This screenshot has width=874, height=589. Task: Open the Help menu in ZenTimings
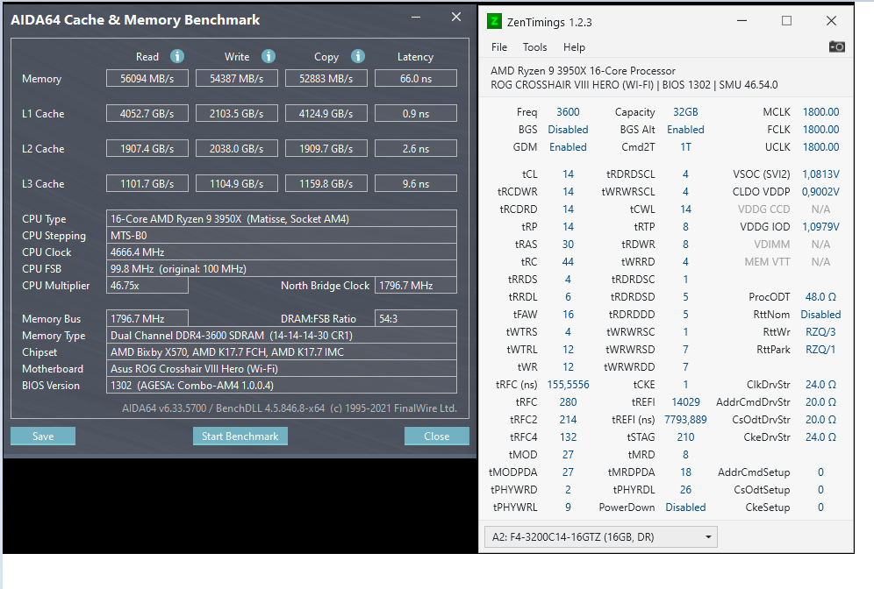[x=574, y=47]
